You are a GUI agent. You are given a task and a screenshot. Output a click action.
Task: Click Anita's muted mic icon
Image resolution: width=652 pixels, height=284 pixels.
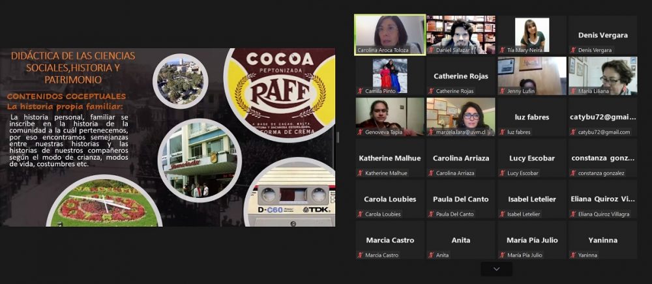431,255
